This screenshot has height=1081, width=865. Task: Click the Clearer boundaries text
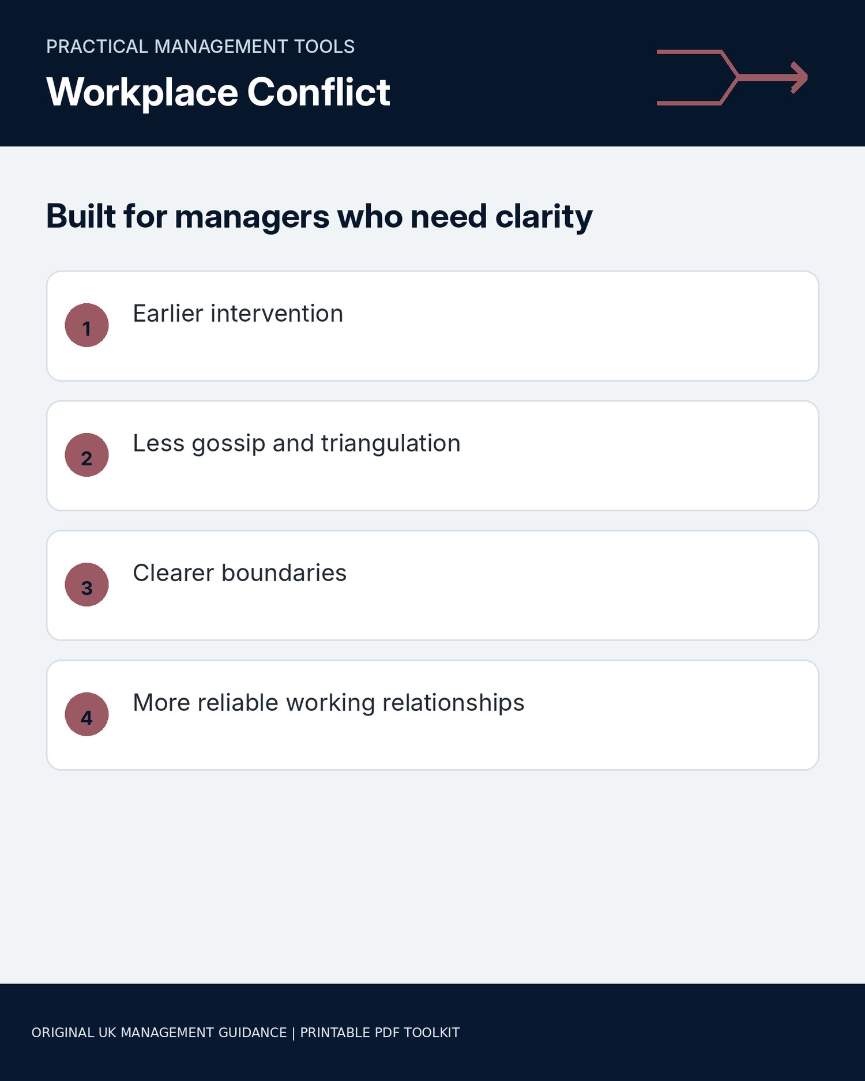click(239, 573)
